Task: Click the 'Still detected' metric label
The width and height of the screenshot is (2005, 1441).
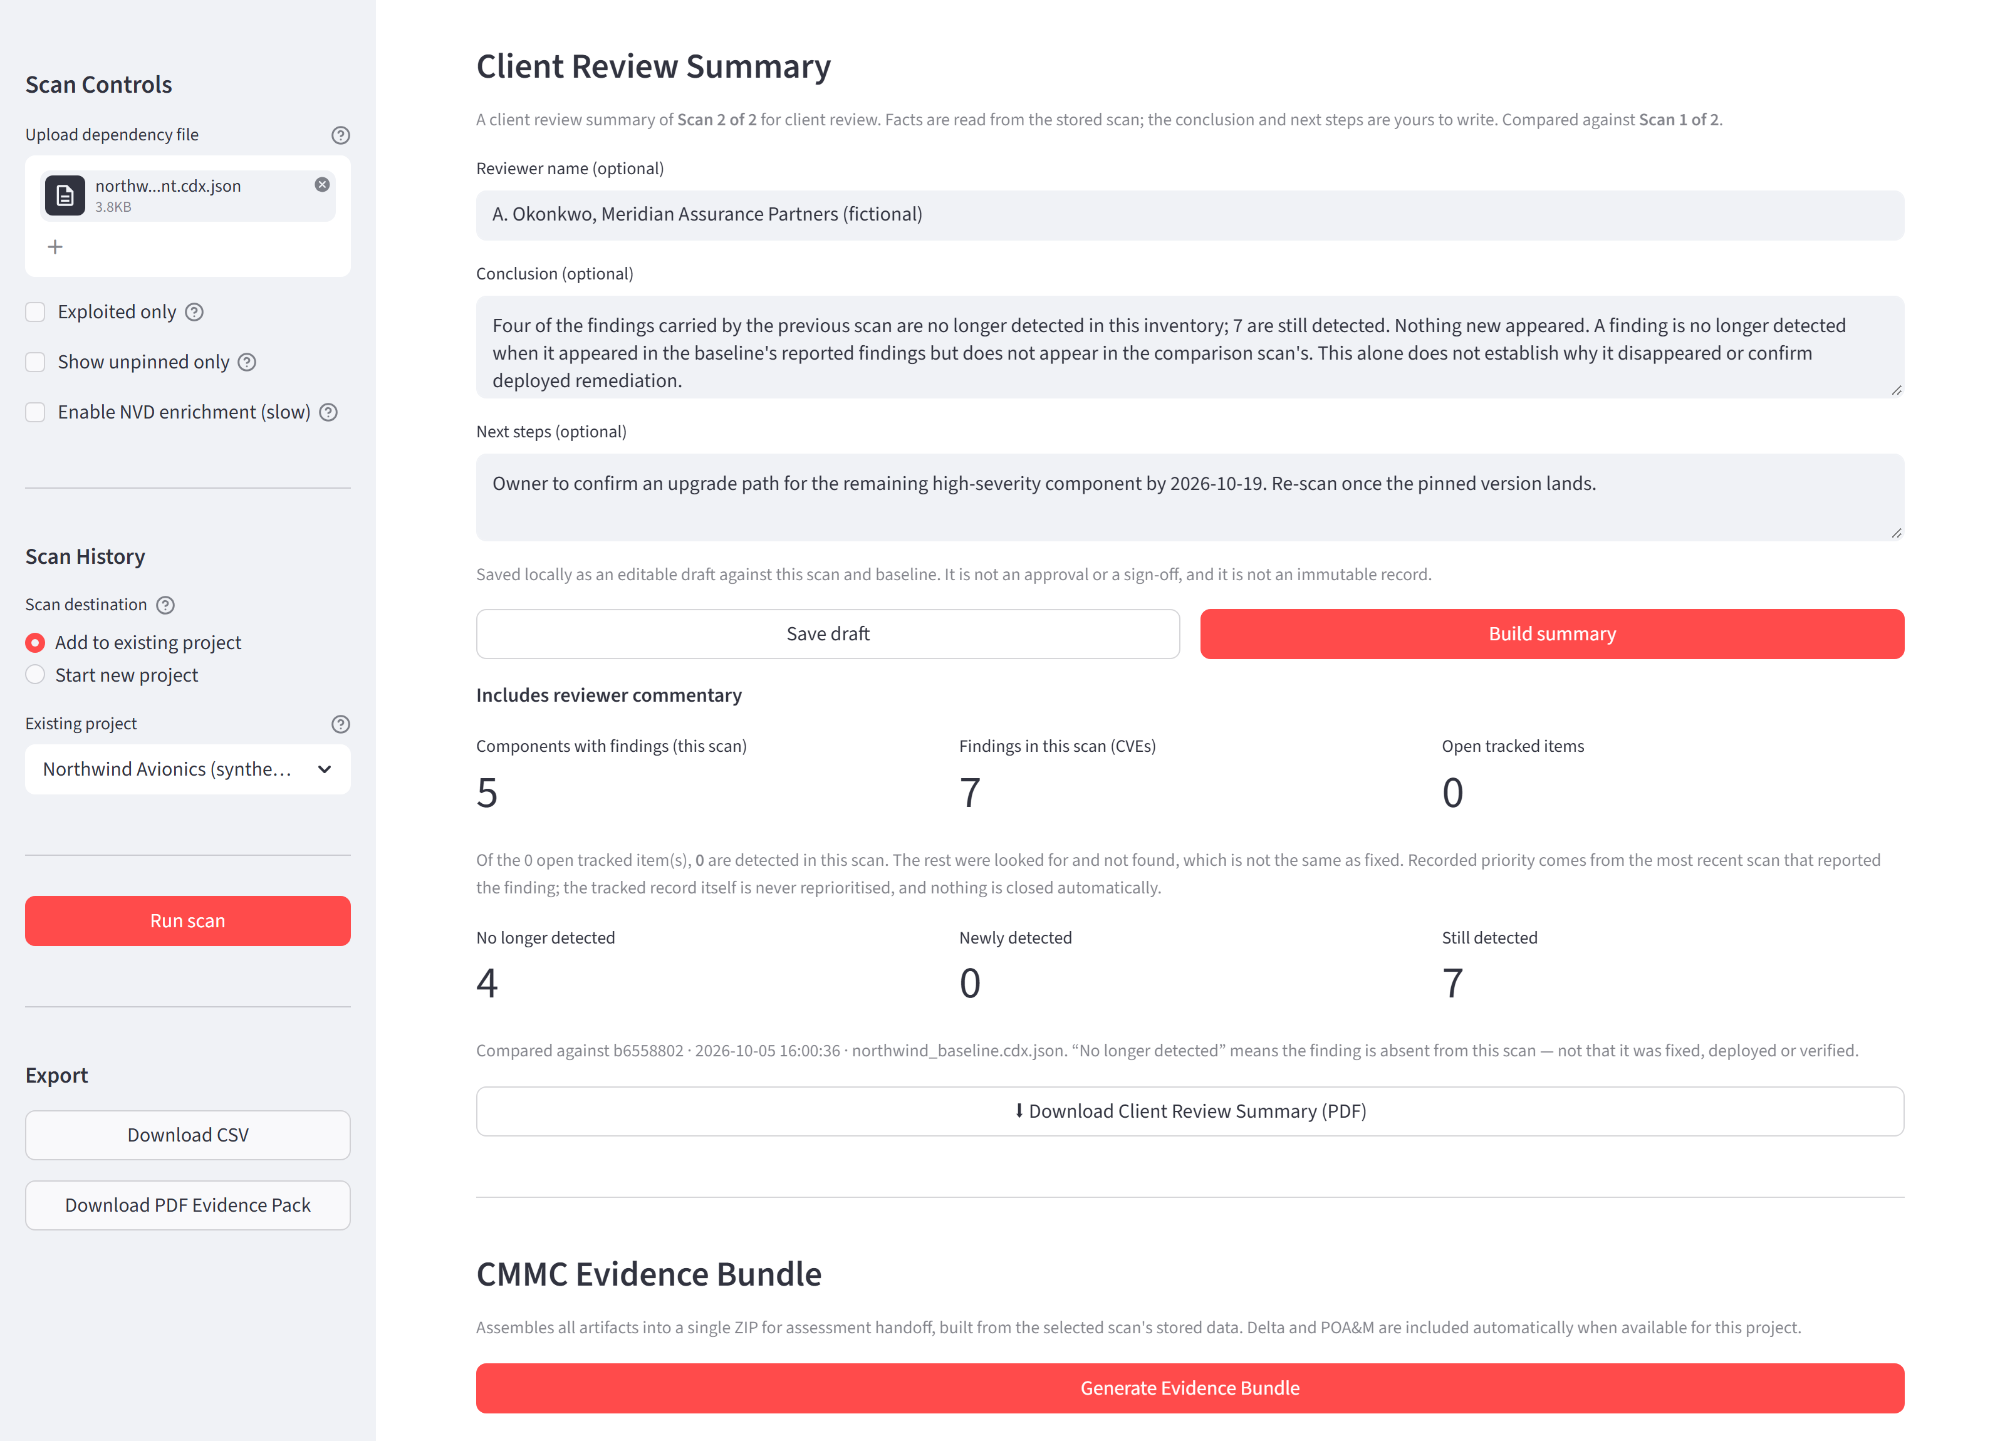Action: tap(1489, 938)
